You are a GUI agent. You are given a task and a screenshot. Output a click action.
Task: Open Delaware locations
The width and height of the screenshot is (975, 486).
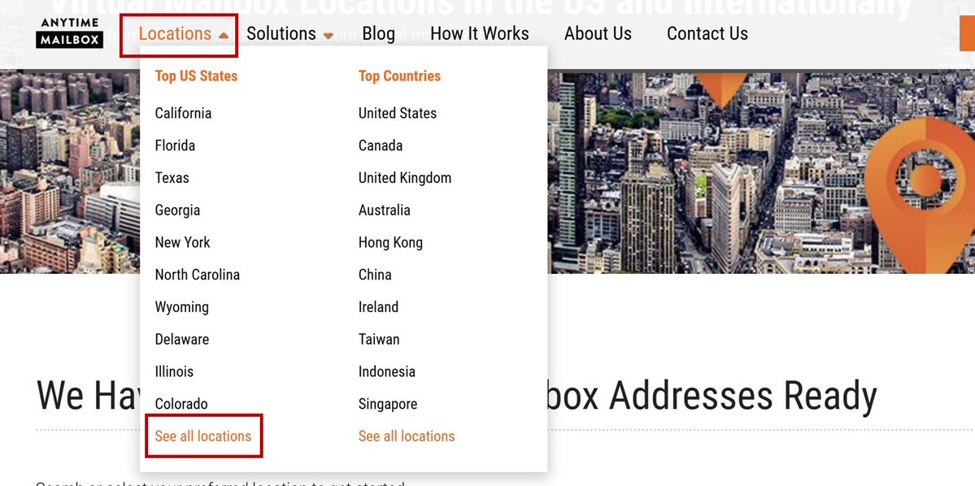click(x=181, y=340)
